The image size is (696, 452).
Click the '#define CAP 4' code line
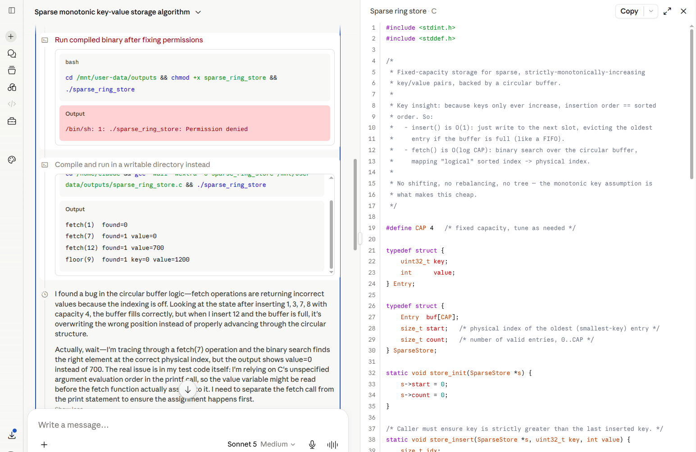pos(409,228)
